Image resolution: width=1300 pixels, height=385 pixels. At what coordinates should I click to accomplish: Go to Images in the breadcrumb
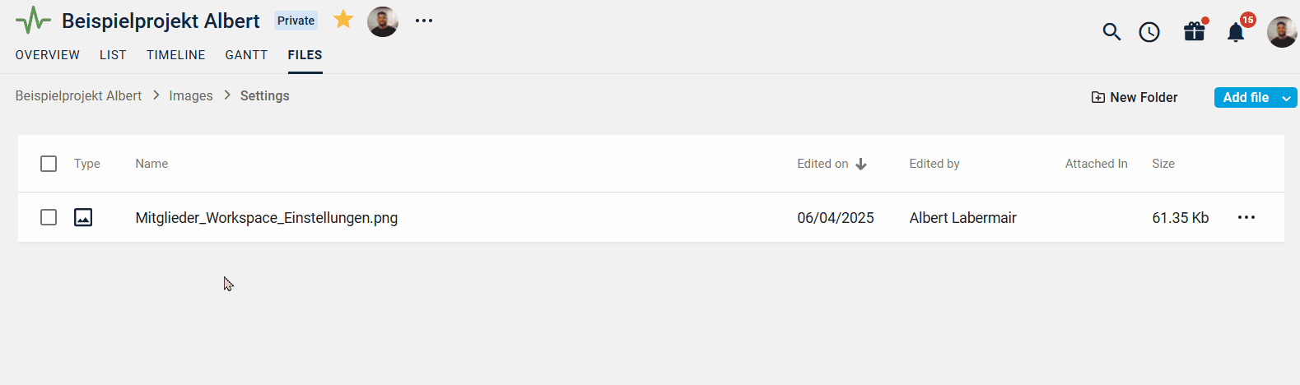[x=191, y=96]
